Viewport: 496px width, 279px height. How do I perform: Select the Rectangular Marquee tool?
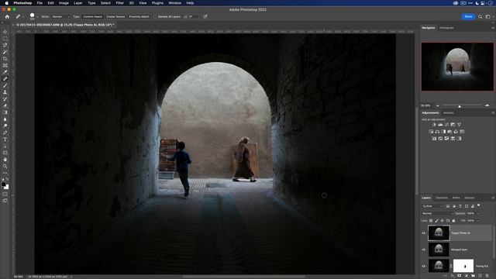tap(5, 39)
